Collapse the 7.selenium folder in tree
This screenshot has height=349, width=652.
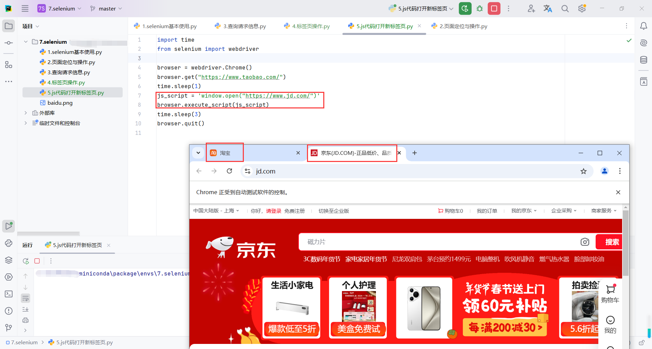coord(26,42)
